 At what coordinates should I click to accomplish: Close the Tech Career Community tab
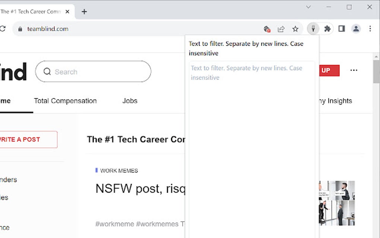[67, 12]
